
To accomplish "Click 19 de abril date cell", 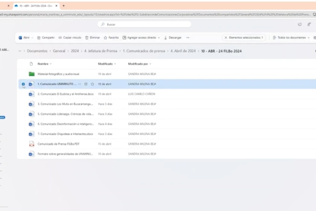I will point(105,94).
